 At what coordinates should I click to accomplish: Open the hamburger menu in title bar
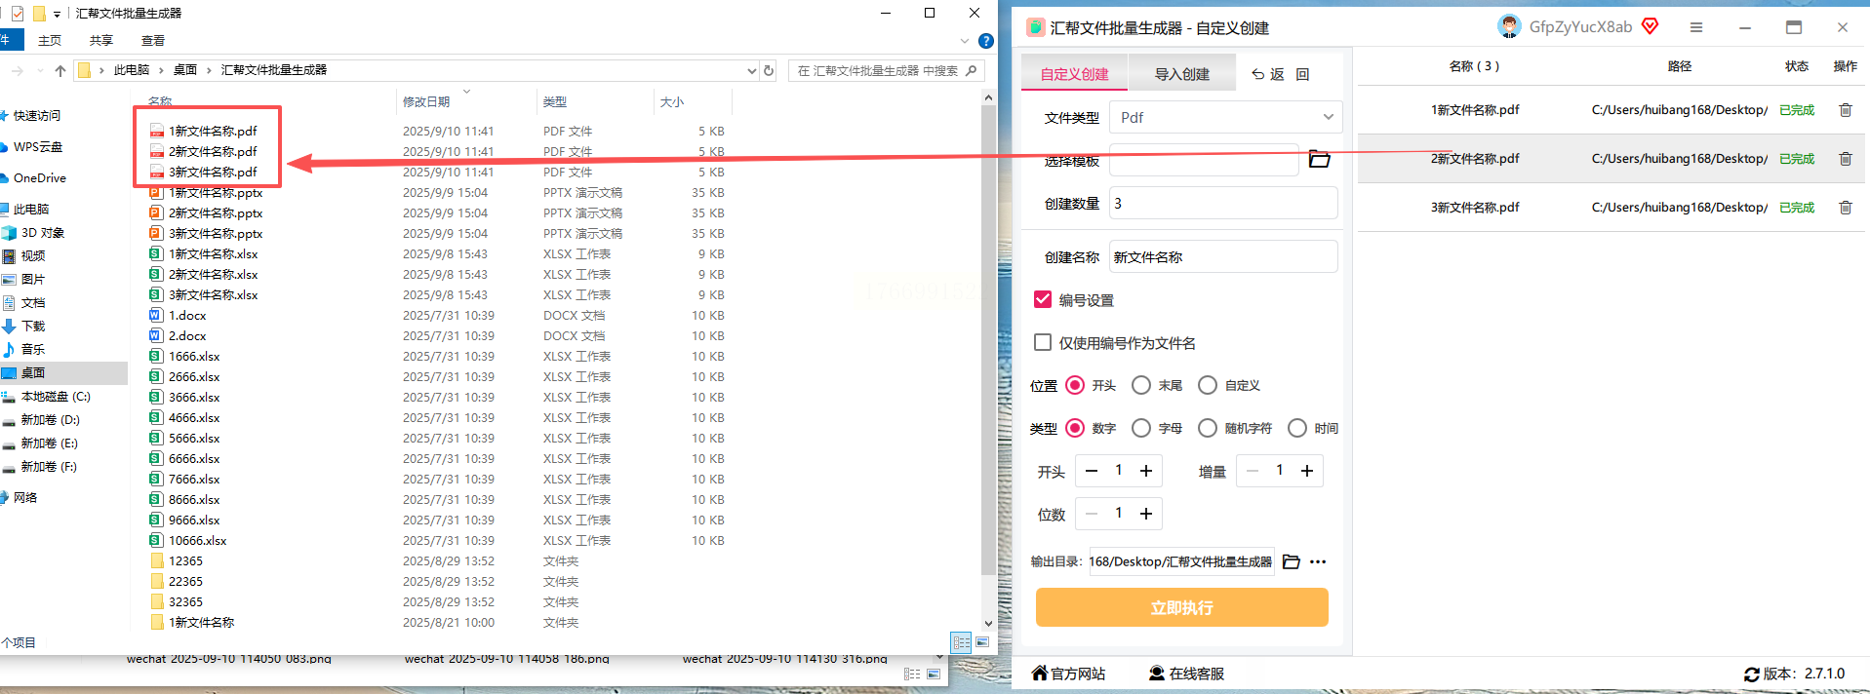tap(1696, 27)
